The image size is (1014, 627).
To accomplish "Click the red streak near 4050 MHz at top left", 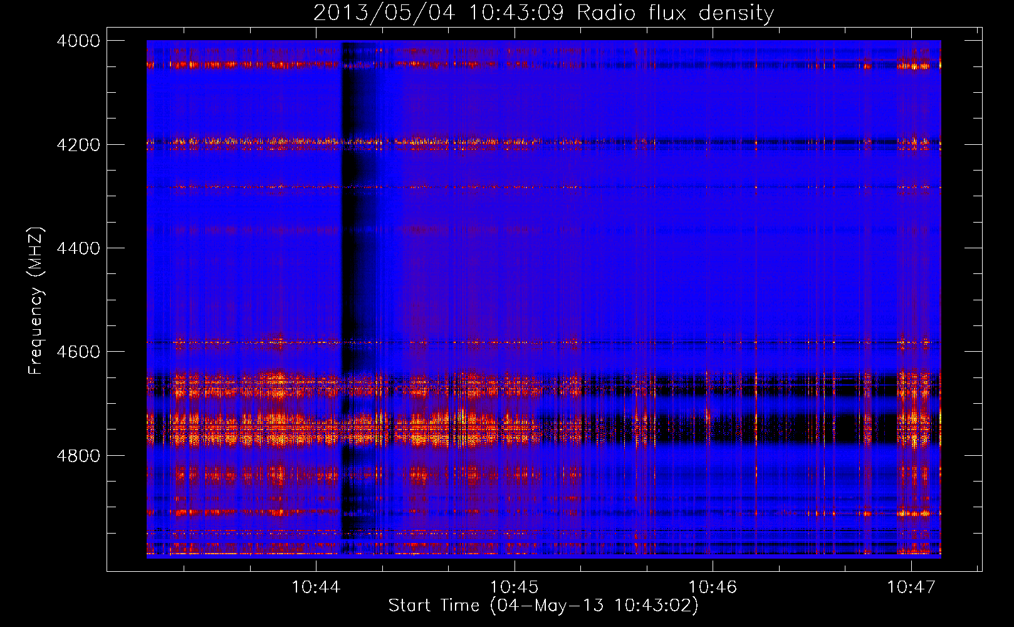I will click(207, 64).
